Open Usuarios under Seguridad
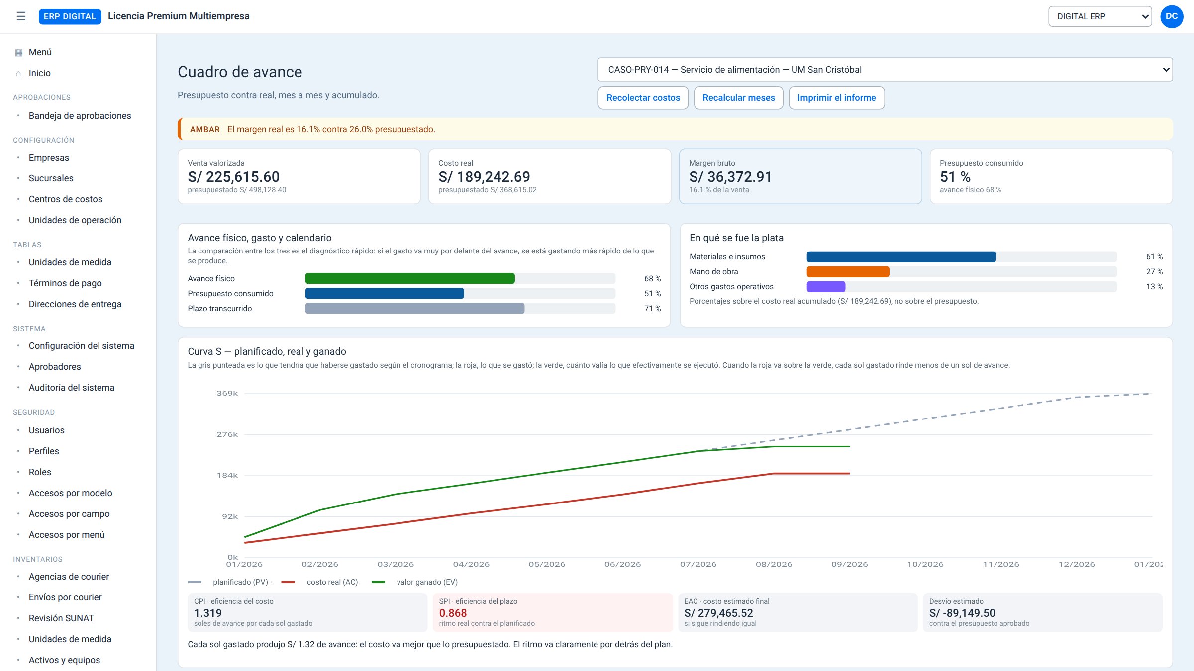Image resolution: width=1194 pixels, height=671 pixels. coord(46,430)
